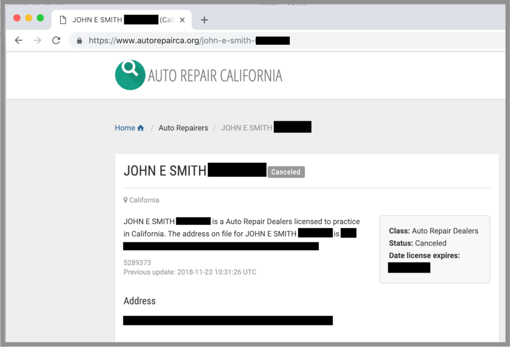The height and width of the screenshot is (347, 510).
Task: Click the Class: Auto Repair Dealers info box
Action: 434,231
